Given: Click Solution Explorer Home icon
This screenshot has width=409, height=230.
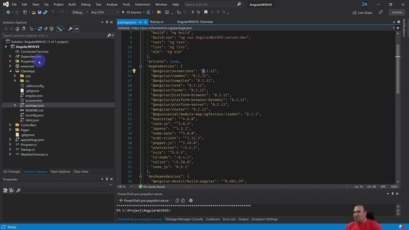Looking at the screenshot, I should tap(17, 29).
